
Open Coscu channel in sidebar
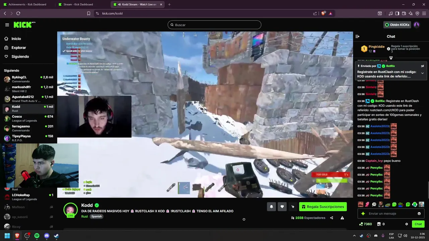point(28,118)
